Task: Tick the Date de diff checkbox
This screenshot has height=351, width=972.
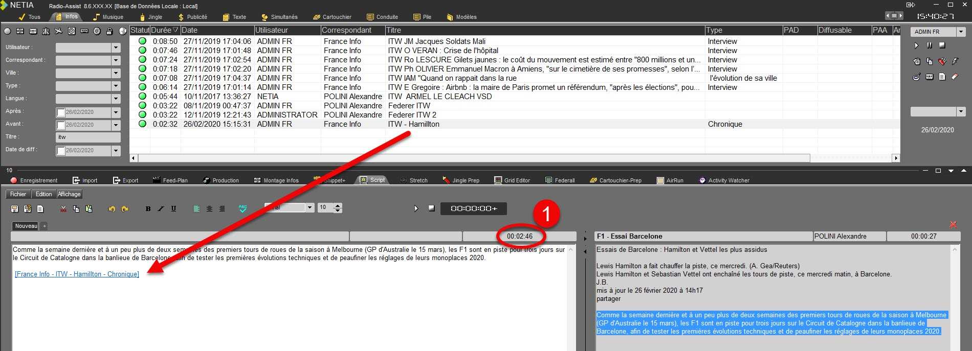Action: coord(61,151)
